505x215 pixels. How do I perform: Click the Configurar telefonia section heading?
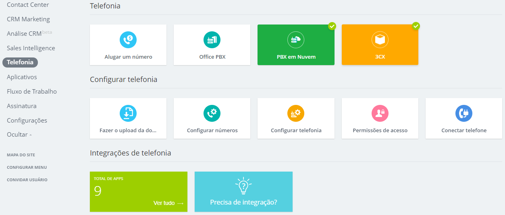124,80
